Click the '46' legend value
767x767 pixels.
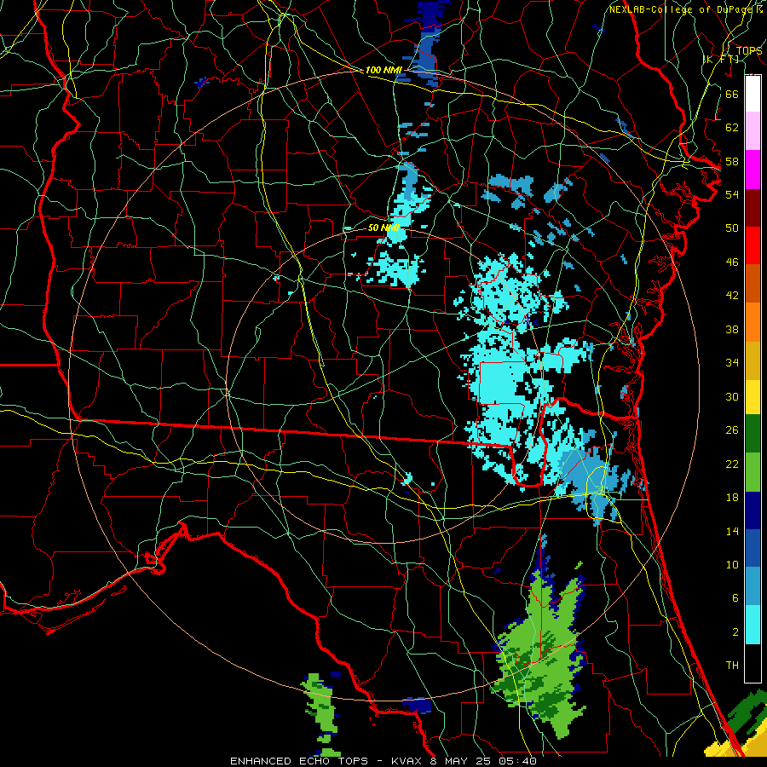(732, 262)
